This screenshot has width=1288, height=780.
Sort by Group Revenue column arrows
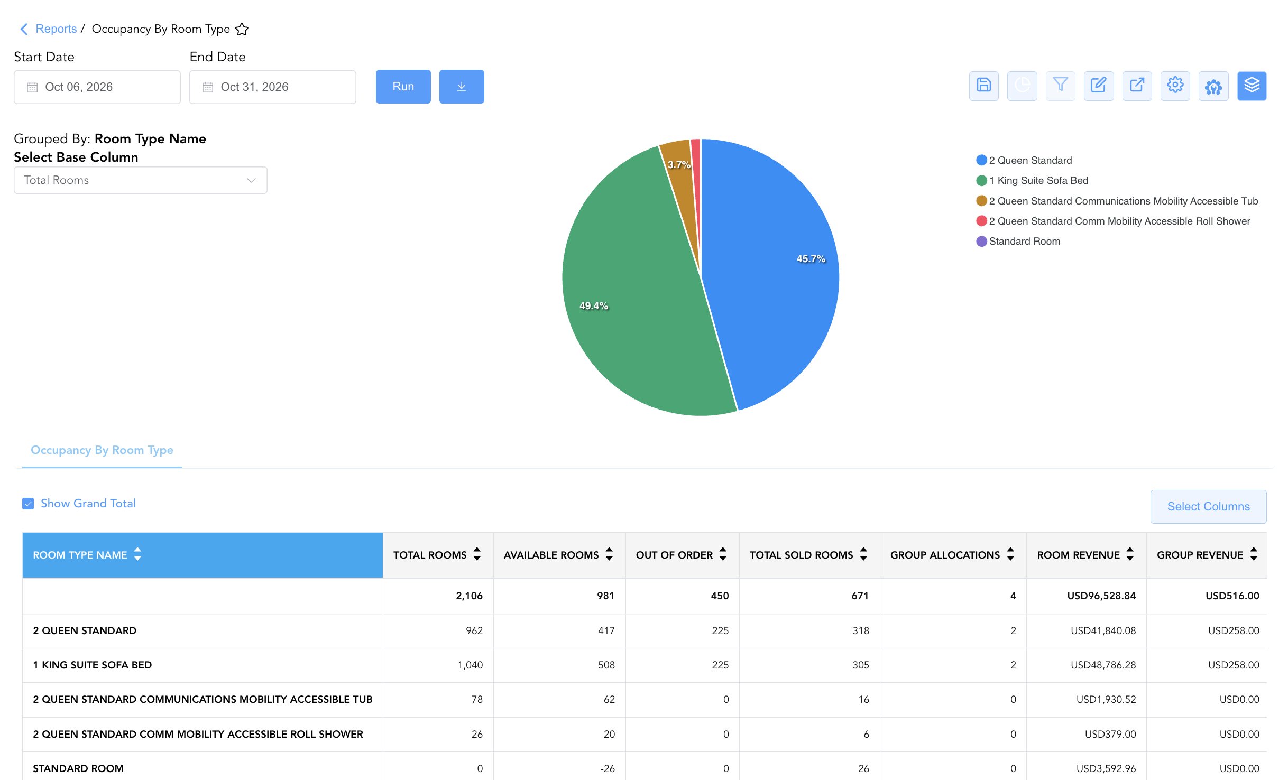tap(1254, 554)
